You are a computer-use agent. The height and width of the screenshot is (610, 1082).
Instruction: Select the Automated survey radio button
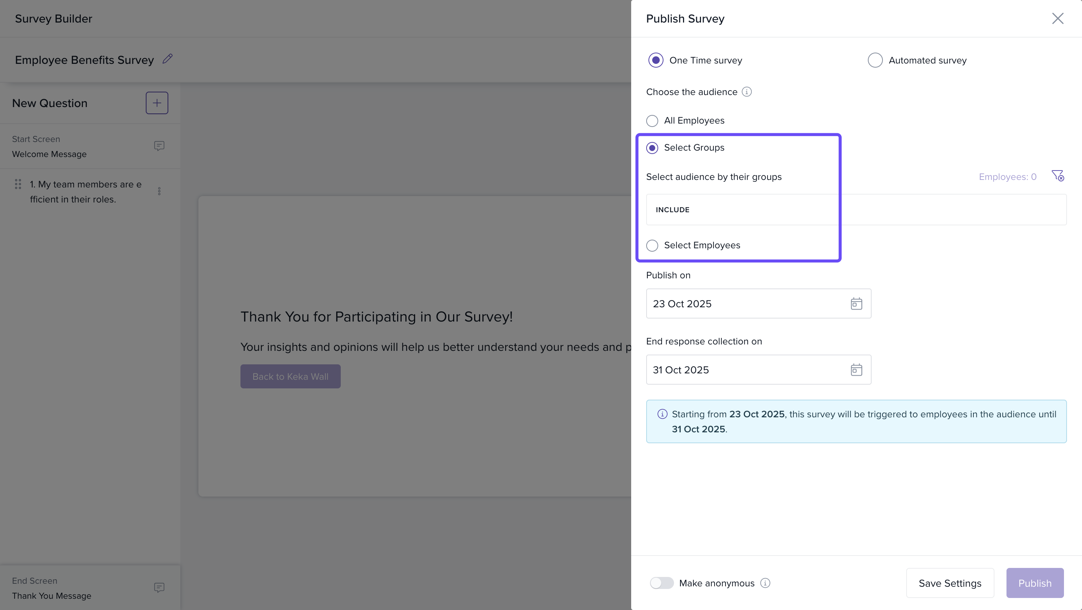coord(875,60)
